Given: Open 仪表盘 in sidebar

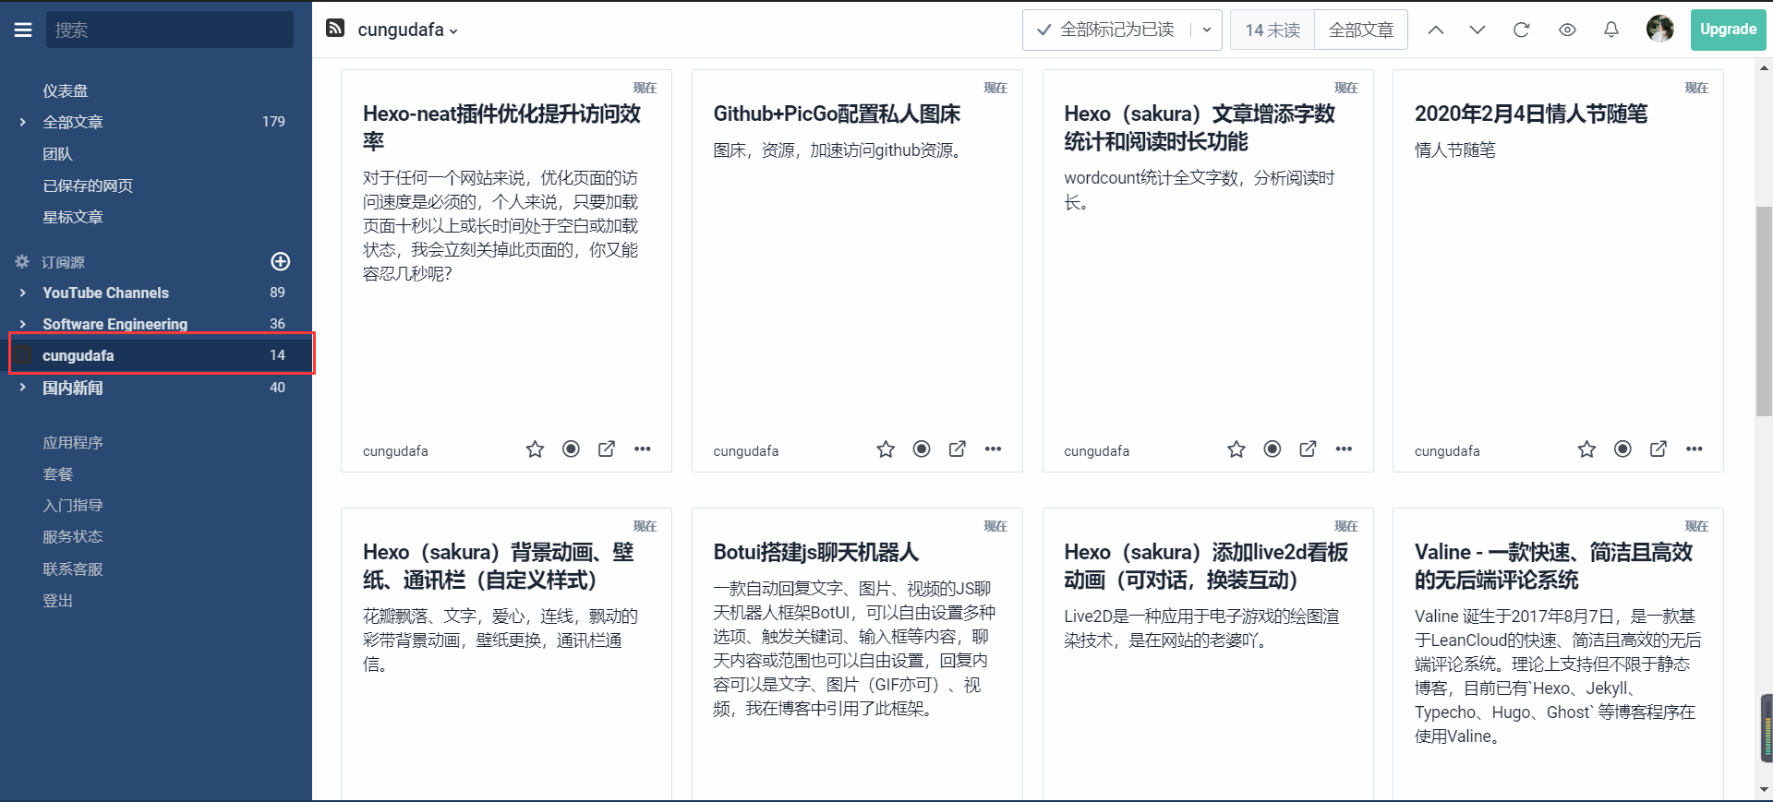Looking at the screenshot, I should coord(66,90).
